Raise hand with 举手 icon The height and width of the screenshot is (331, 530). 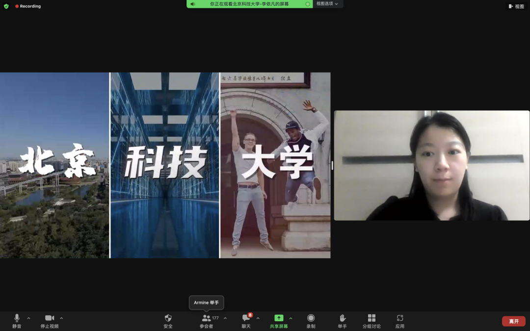point(342,321)
